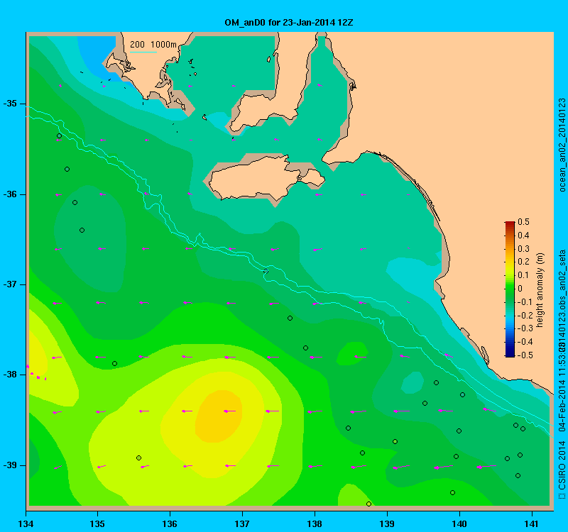Click the -38 latitude axis label

click(x=10, y=375)
